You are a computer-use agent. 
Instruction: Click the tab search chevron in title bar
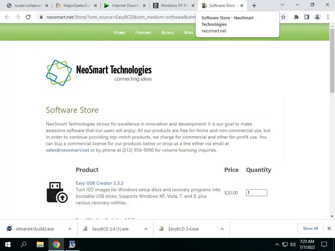point(282,5)
